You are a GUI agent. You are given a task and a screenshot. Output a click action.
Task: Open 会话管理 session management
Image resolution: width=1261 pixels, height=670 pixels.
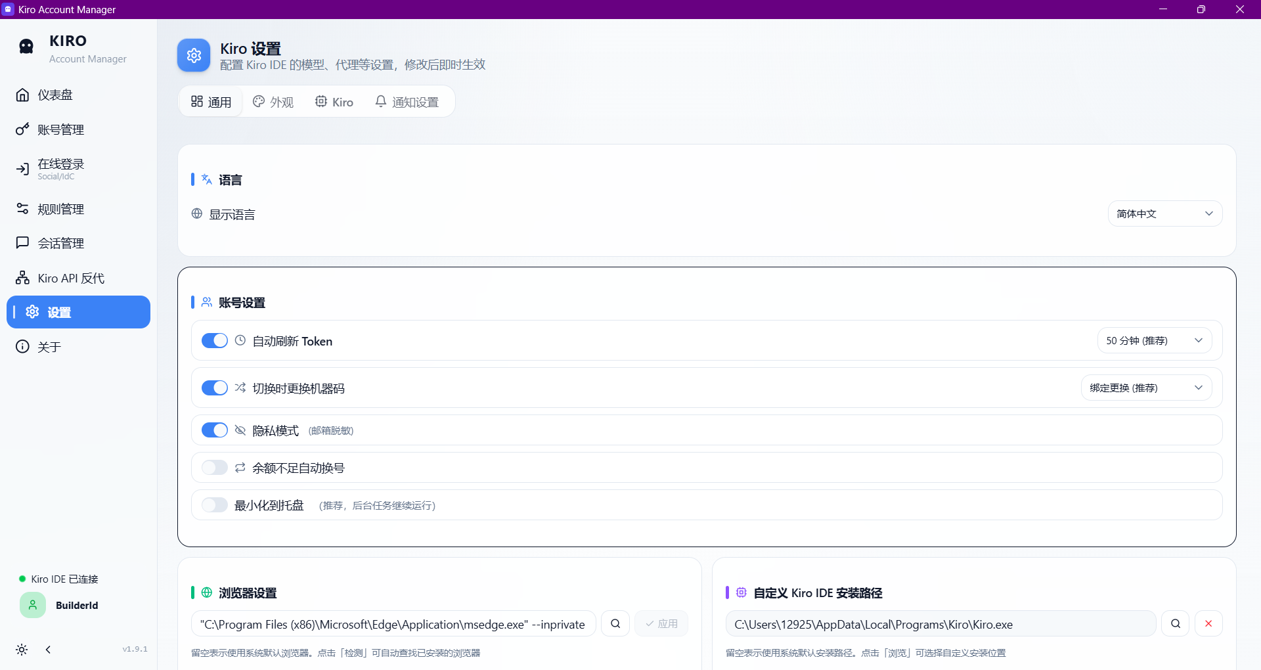[x=78, y=243]
